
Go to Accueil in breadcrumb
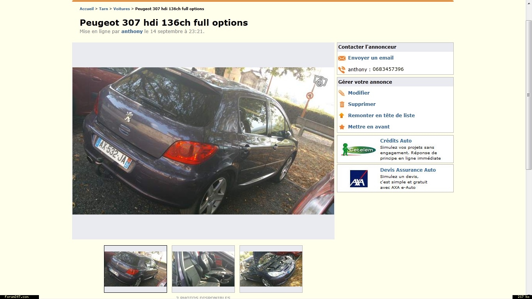pyautogui.click(x=86, y=9)
